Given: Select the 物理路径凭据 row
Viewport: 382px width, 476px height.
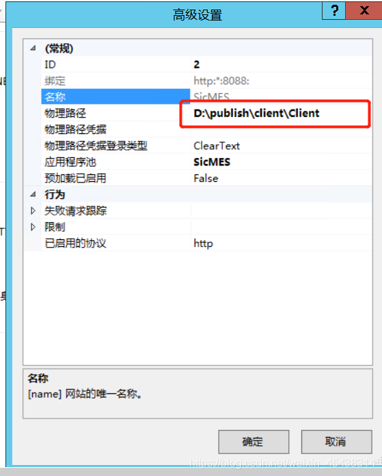Looking at the screenshot, I should pos(206,130).
